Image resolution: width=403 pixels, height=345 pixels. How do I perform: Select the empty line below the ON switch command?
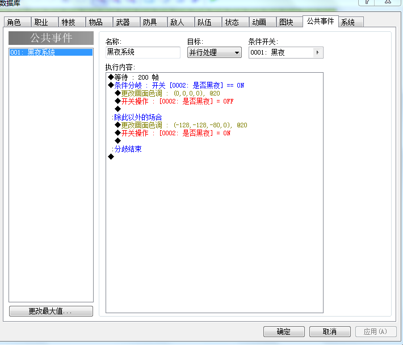pos(215,141)
